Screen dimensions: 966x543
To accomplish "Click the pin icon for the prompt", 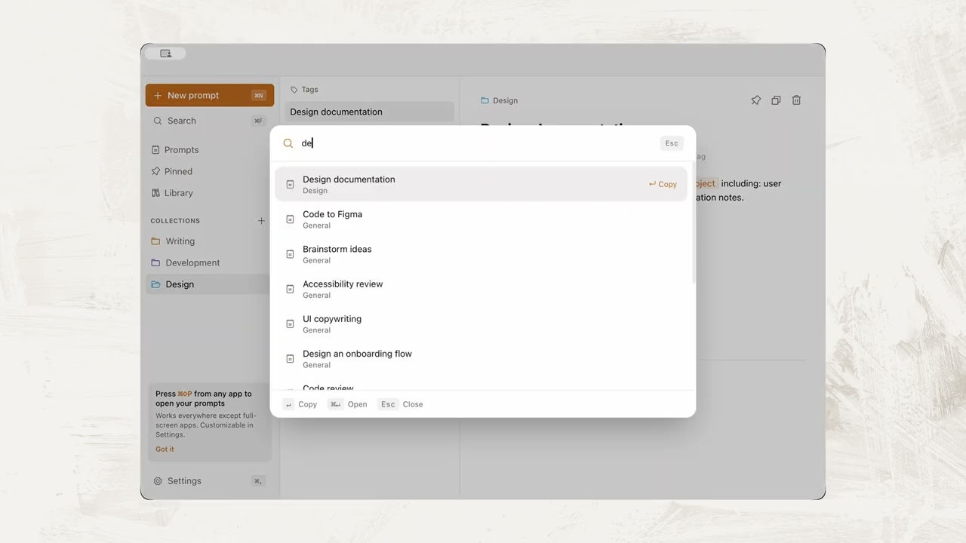I will pos(755,100).
